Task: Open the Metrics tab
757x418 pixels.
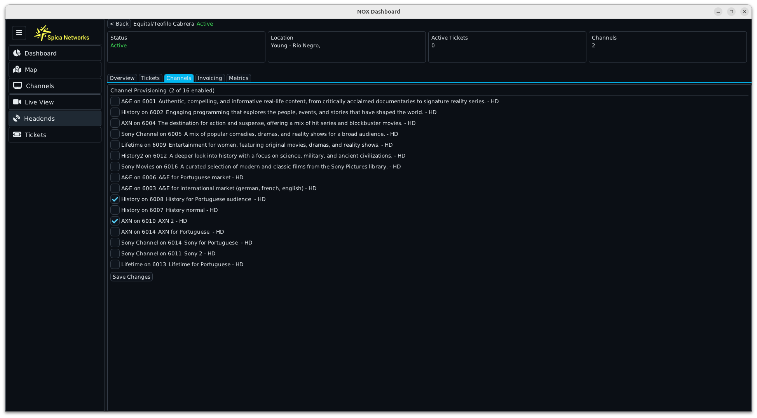Action: pyautogui.click(x=239, y=78)
